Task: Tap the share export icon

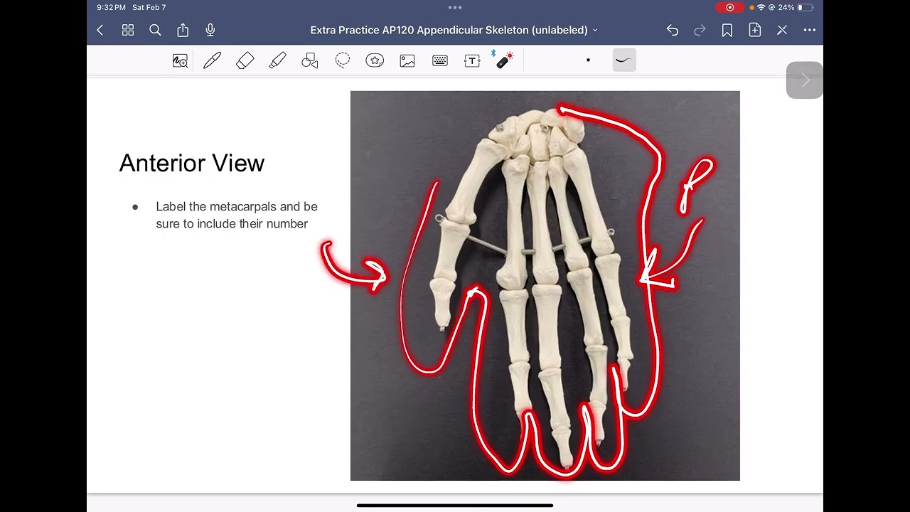Action: click(x=183, y=30)
